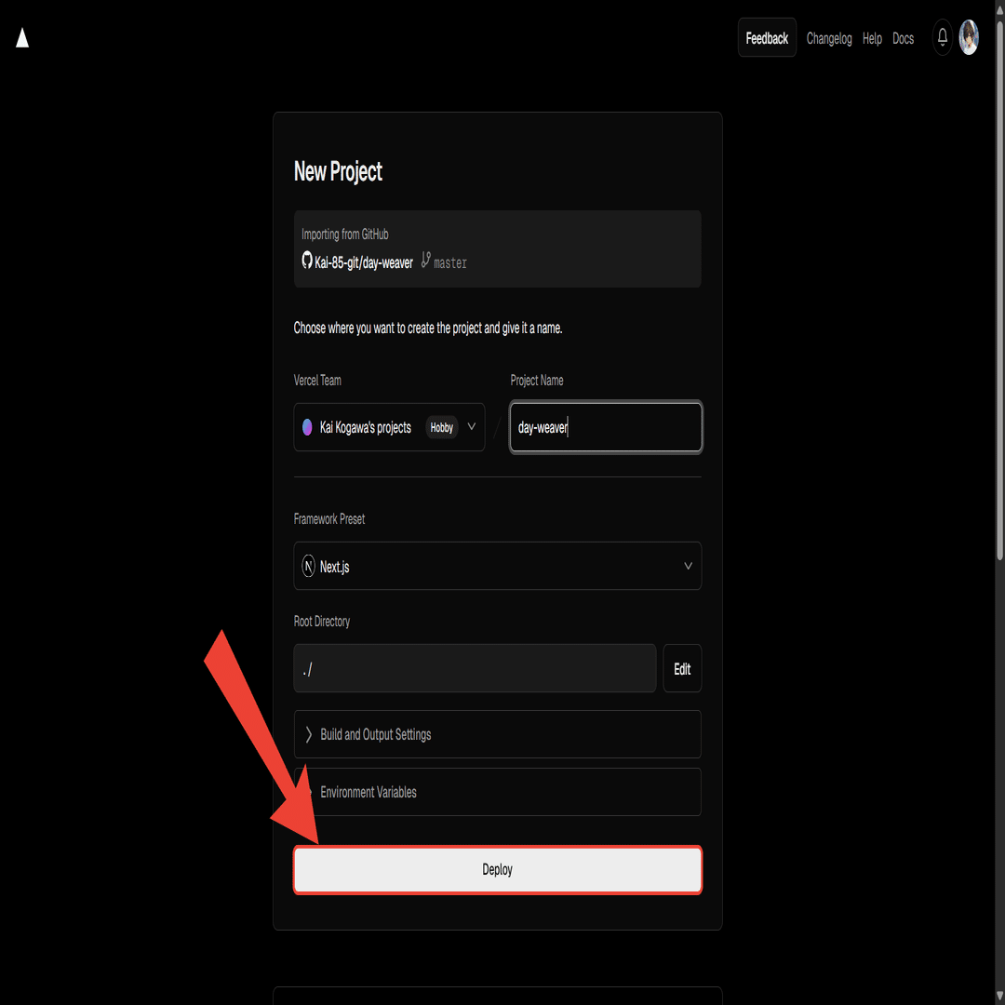The image size is (1005, 1005).
Task: Click the New Project heading
Action: pos(338,172)
